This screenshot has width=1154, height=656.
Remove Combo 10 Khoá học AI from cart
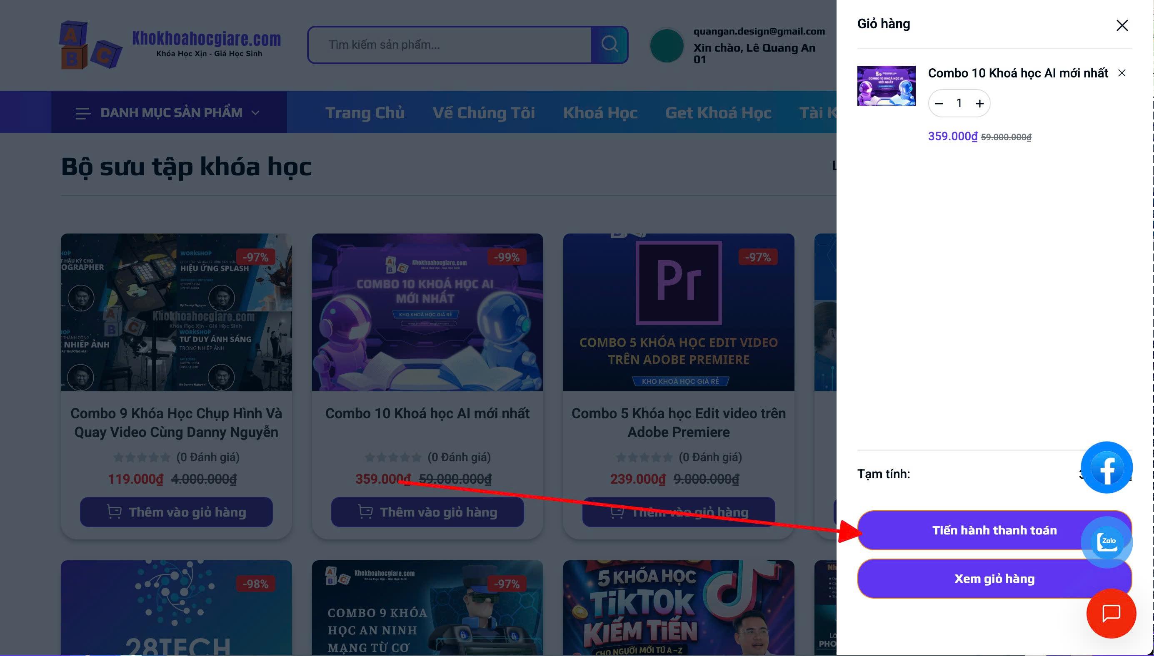1122,73
